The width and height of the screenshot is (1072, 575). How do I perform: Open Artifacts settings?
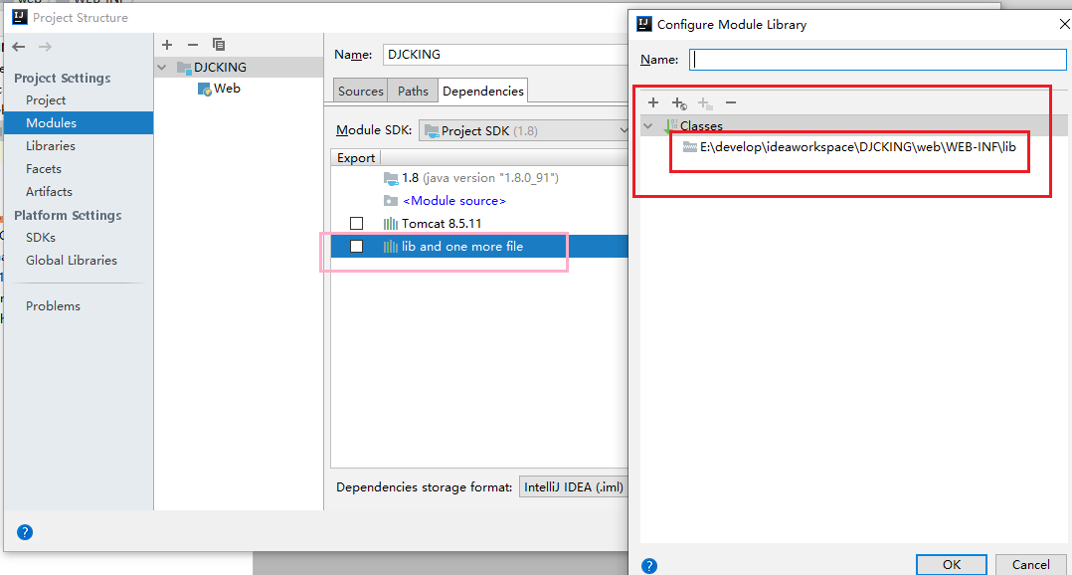point(50,191)
